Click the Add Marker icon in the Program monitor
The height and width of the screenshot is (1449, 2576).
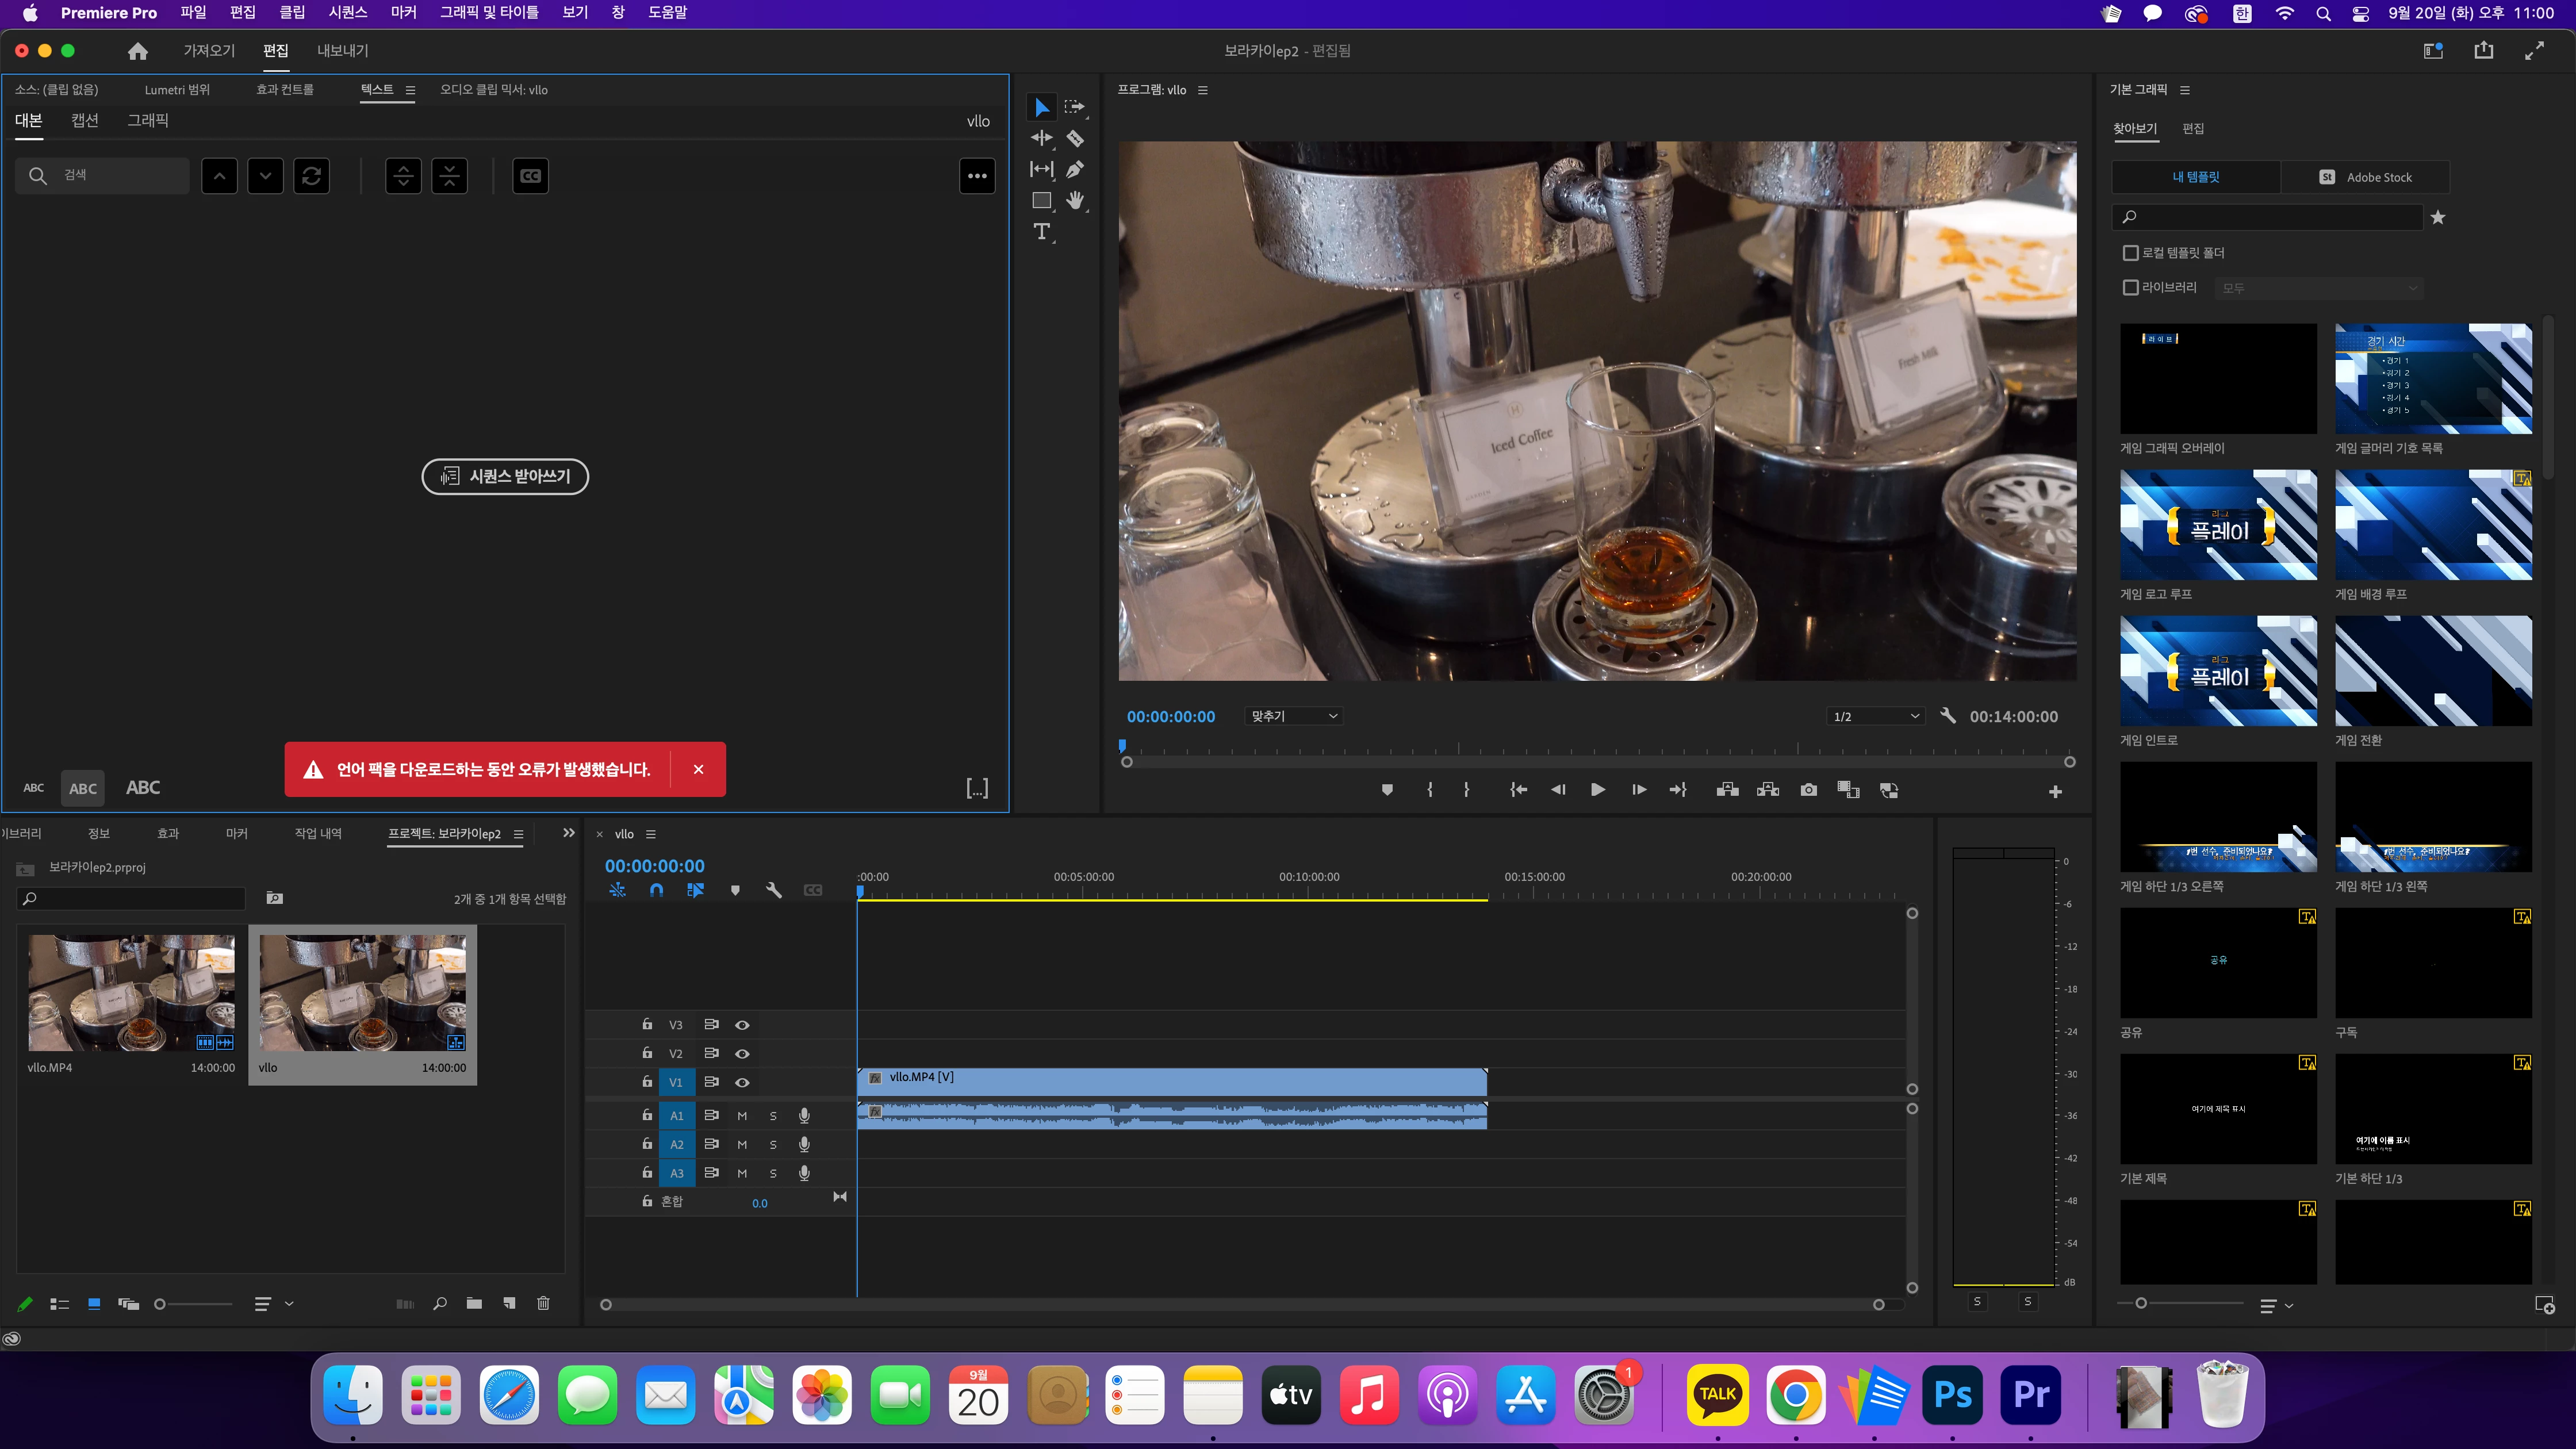pyautogui.click(x=1387, y=790)
